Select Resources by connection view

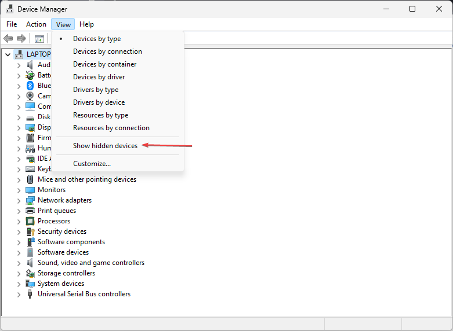click(118, 128)
